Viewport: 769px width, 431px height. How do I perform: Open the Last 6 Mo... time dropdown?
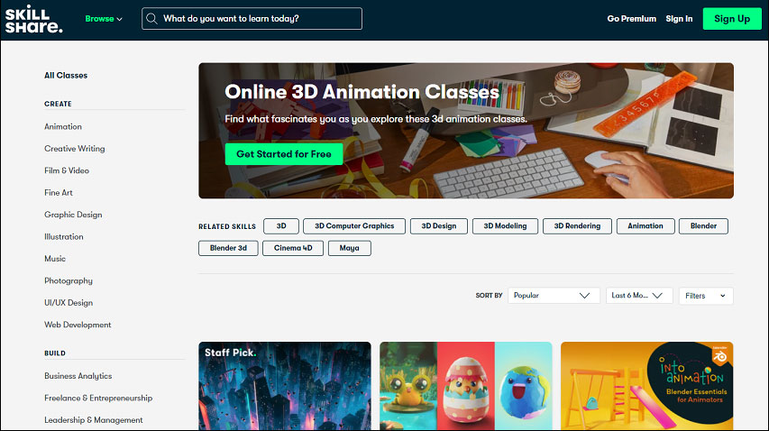[639, 296]
